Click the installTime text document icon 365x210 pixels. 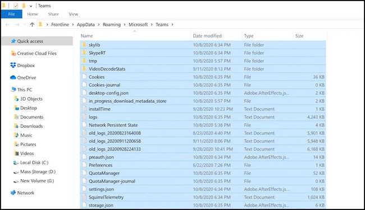(x=84, y=109)
